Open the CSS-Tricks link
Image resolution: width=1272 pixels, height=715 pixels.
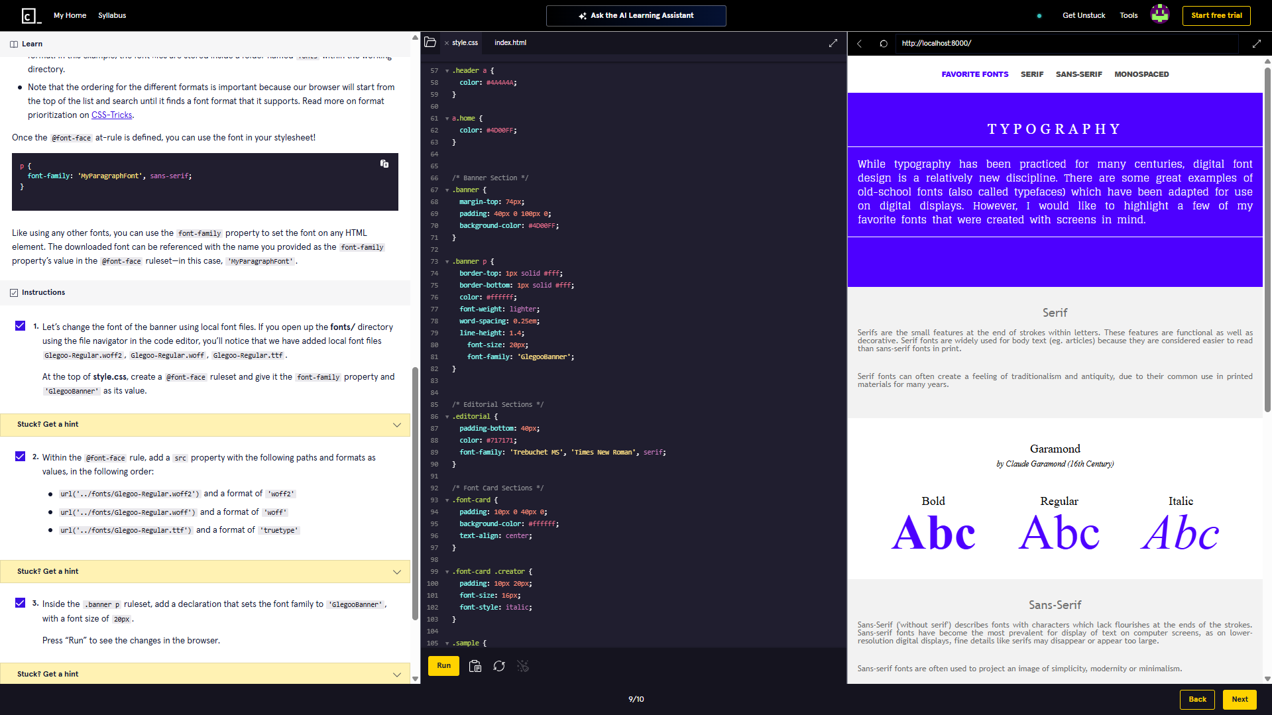(111, 115)
